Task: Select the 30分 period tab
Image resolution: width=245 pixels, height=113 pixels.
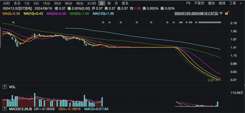Action: click(x=57, y=3)
